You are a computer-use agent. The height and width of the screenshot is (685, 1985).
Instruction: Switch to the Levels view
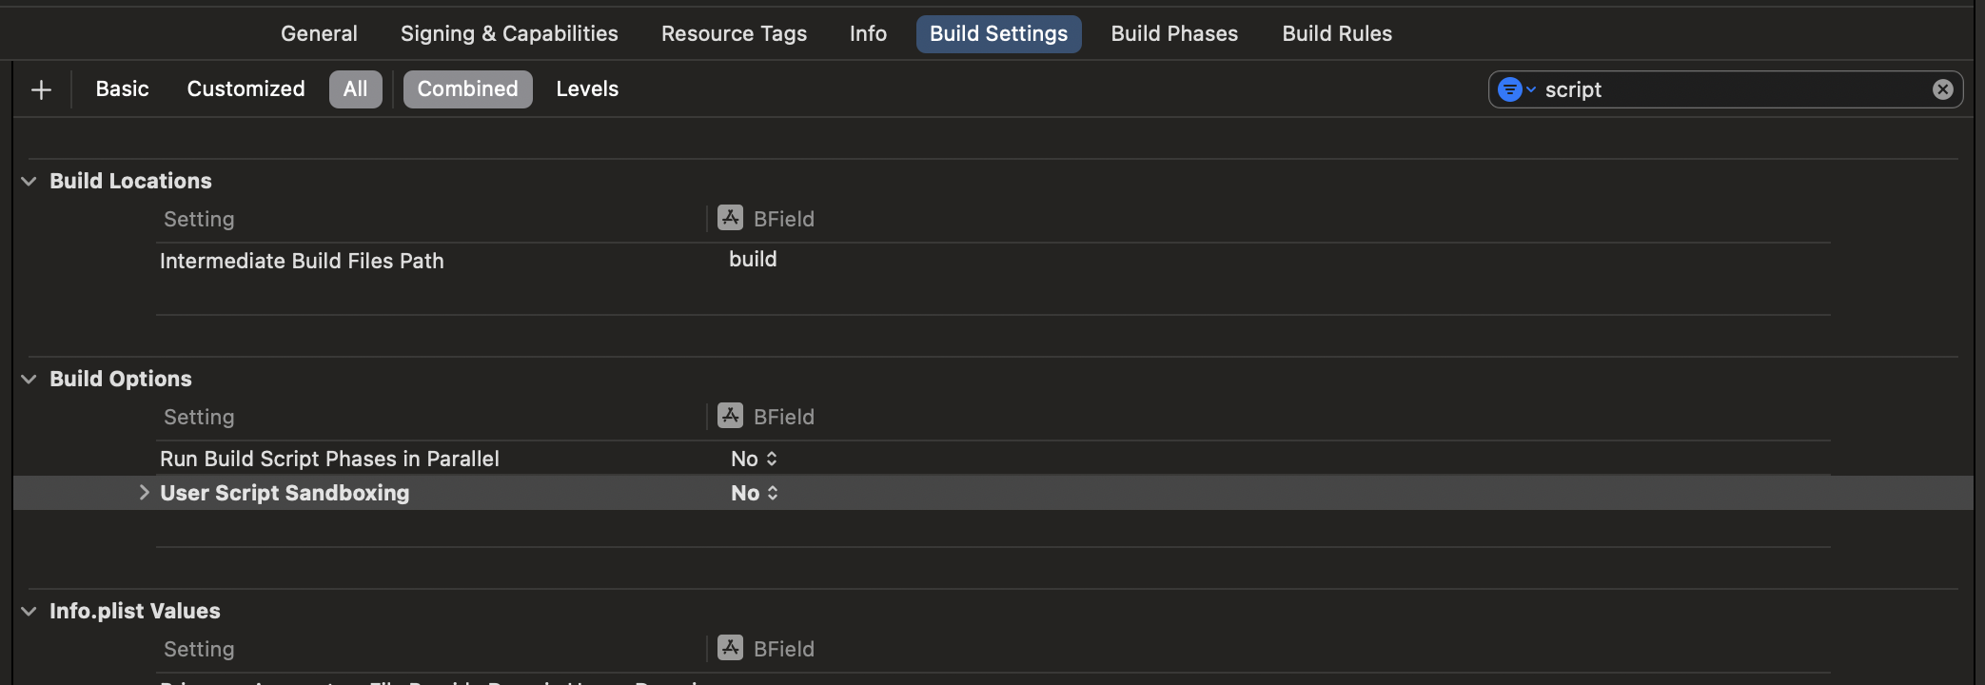click(587, 88)
